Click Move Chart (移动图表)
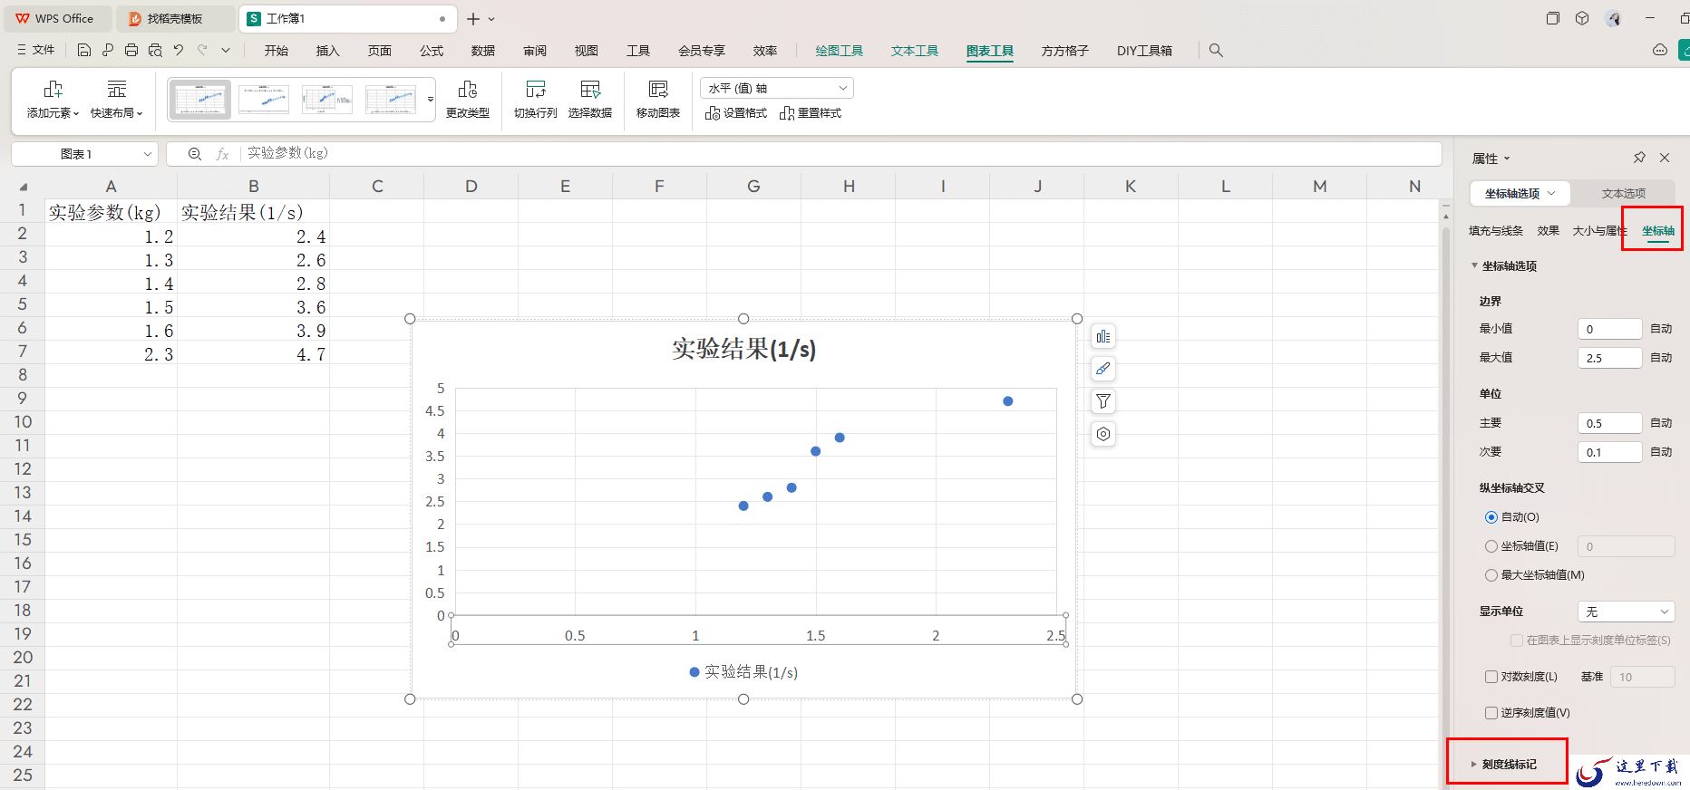 (658, 100)
